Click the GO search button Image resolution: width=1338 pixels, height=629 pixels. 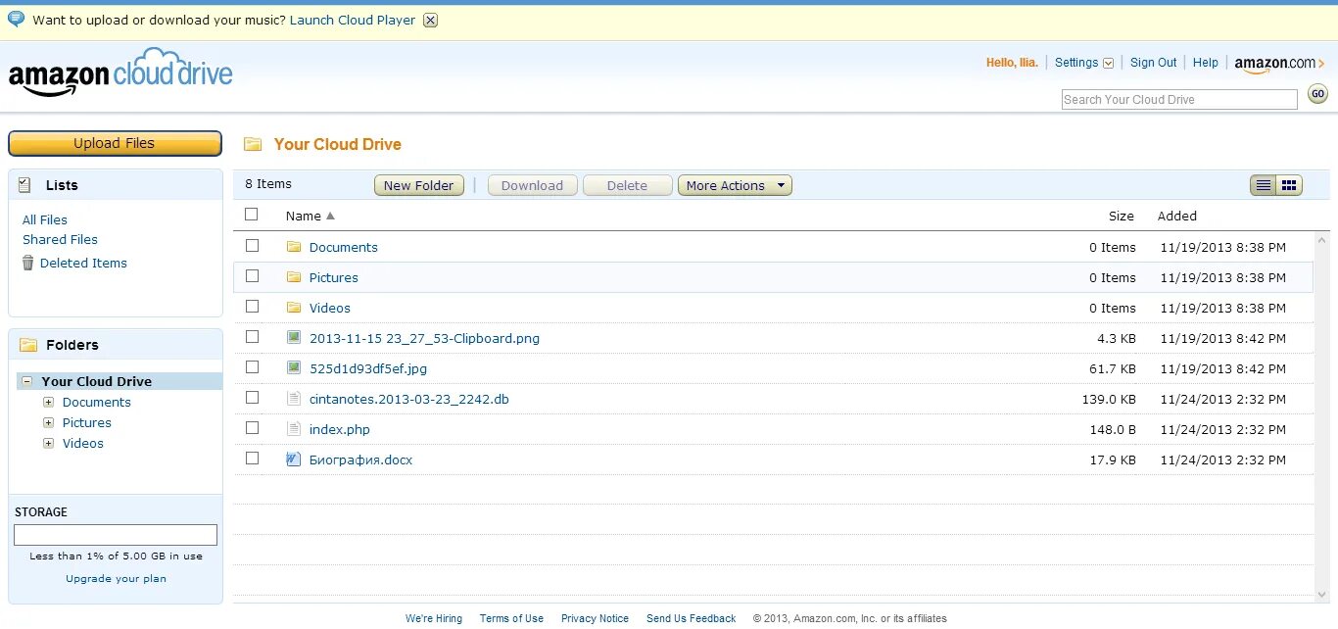[1317, 94]
